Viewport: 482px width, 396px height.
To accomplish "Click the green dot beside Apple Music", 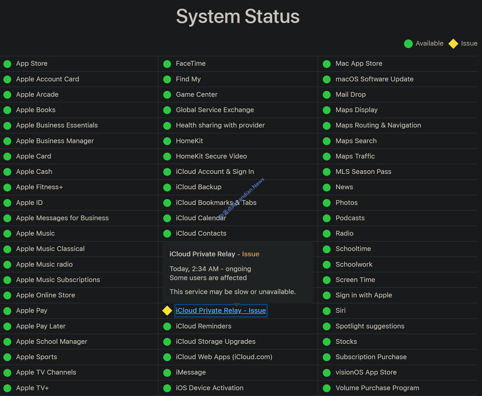I will [7, 234].
